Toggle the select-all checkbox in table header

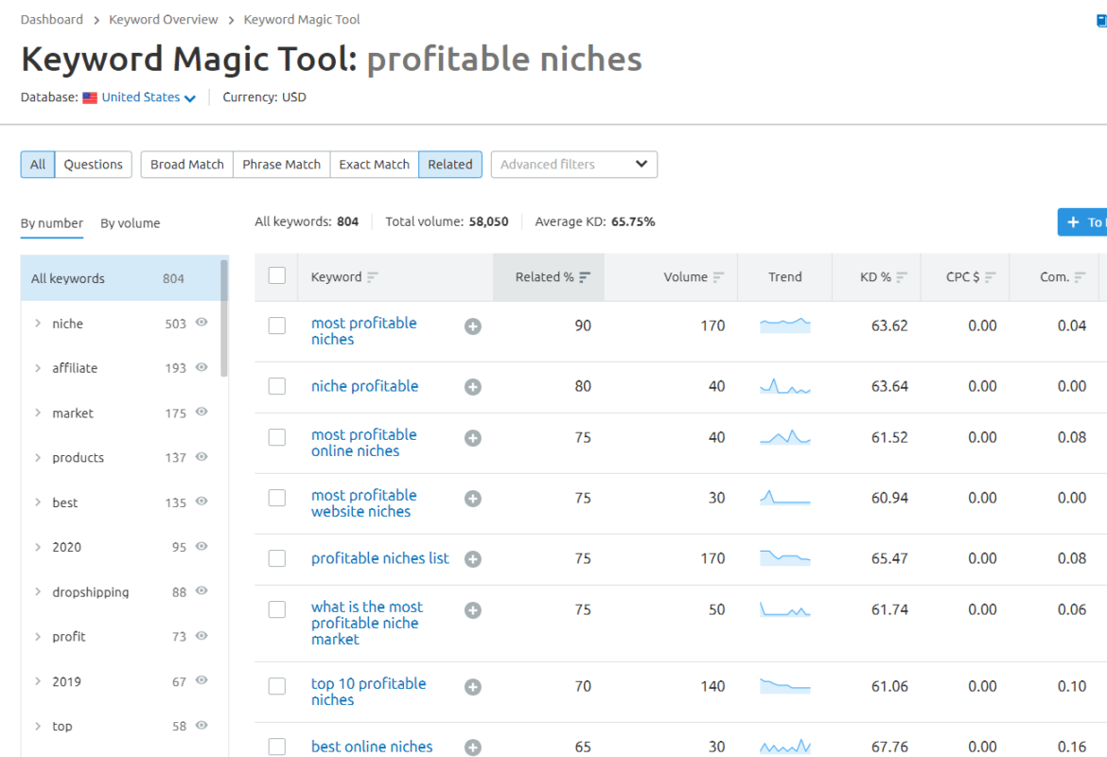pyautogui.click(x=277, y=276)
